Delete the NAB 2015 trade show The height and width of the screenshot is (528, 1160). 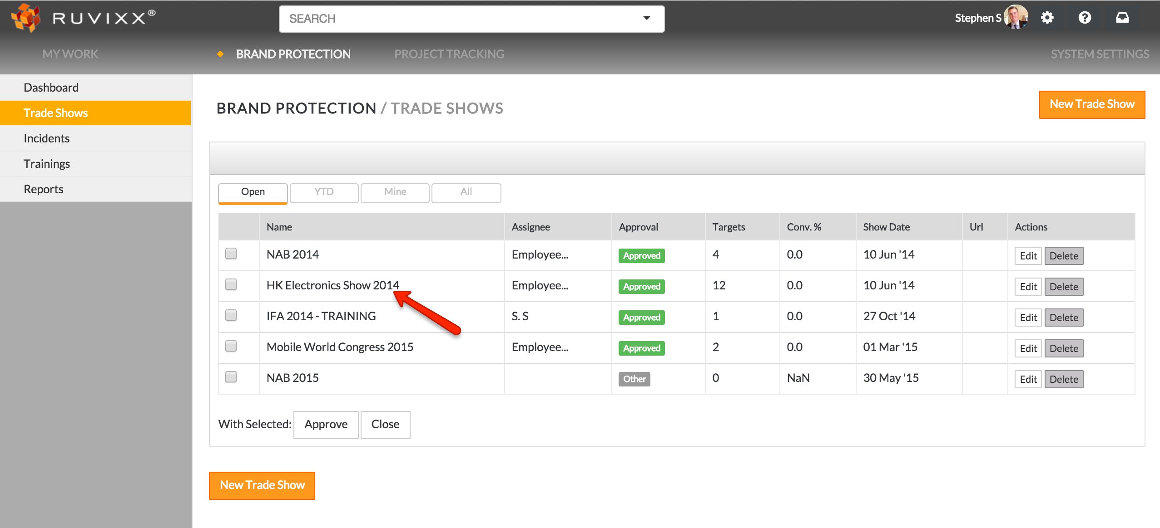tap(1064, 379)
